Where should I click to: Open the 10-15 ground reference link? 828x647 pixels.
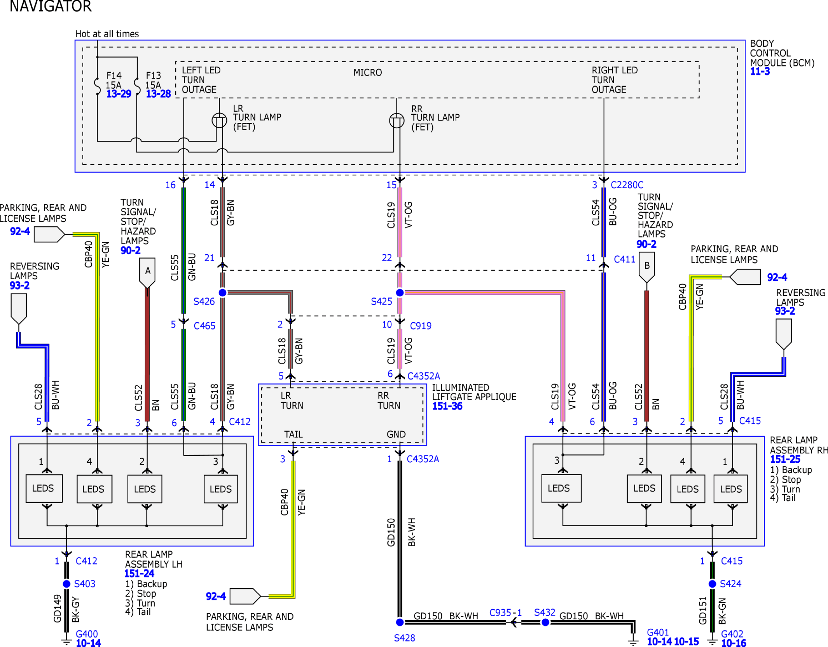pos(687,642)
